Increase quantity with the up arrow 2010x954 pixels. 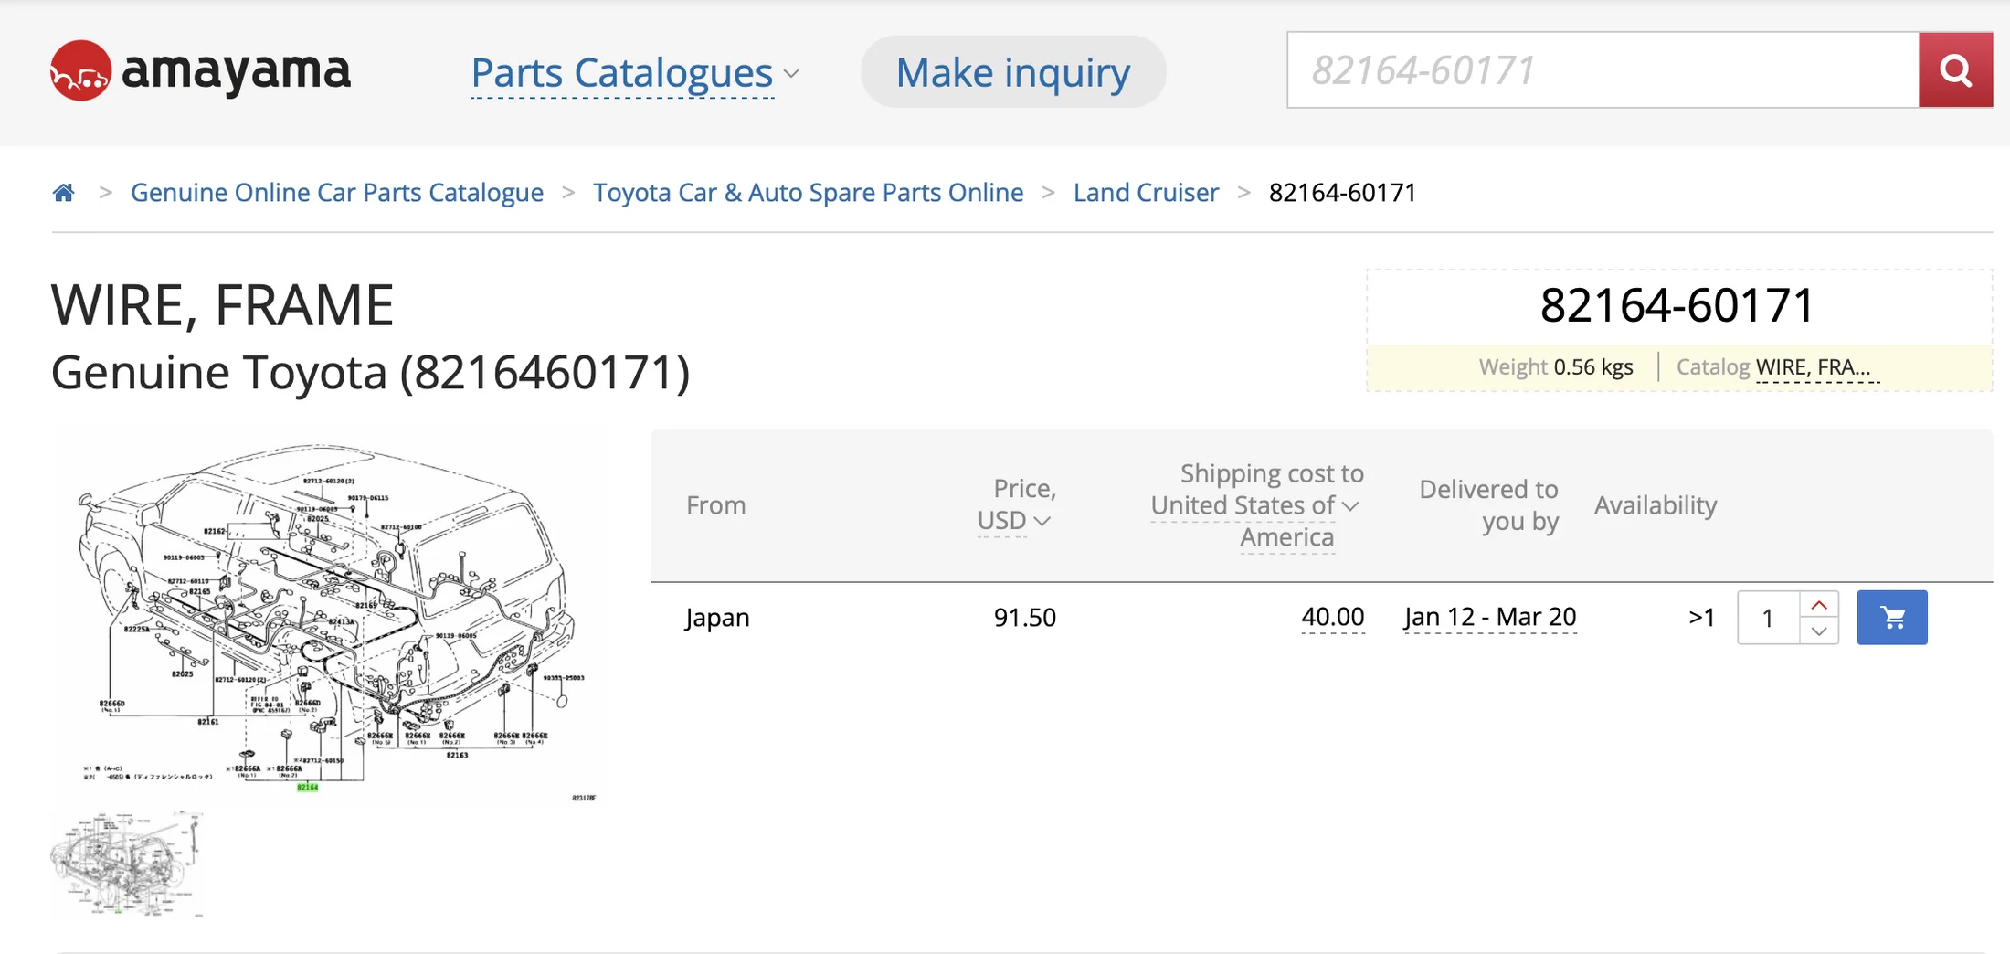tap(1819, 605)
